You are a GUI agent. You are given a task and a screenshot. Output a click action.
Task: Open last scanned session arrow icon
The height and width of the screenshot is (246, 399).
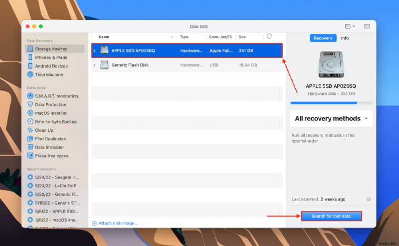click(x=369, y=199)
